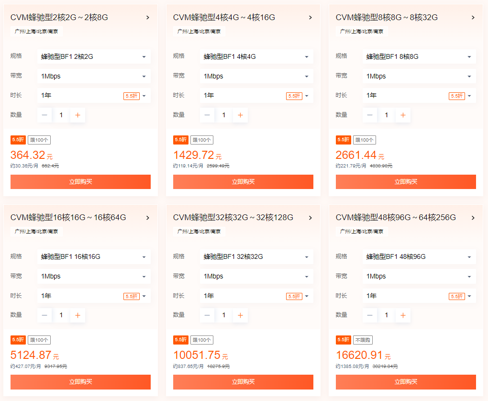The height and width of the screenshot is (401, 488).
Task: Click the quantity field in 16核16G card
Action: point(61,315)
